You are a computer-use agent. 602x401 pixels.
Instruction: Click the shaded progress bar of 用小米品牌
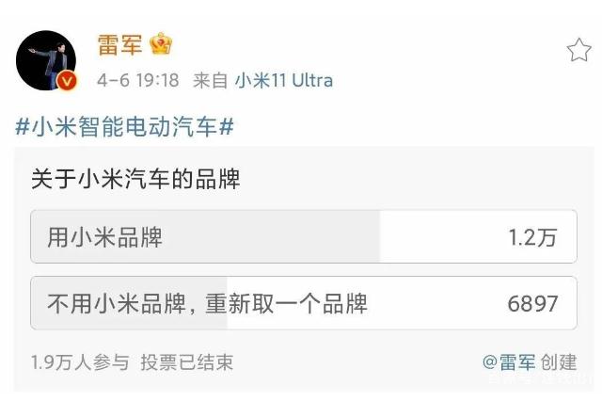pos(205,236)
